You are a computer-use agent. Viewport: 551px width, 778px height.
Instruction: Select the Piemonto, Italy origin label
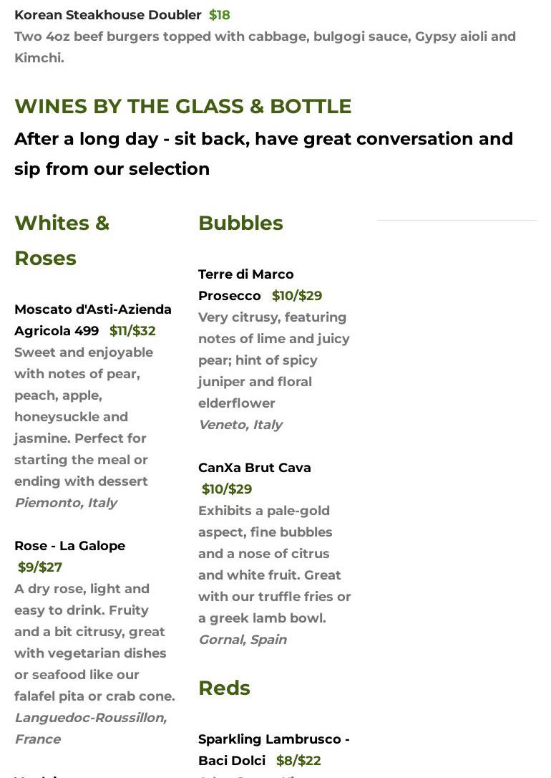click(x=66, y=503)
